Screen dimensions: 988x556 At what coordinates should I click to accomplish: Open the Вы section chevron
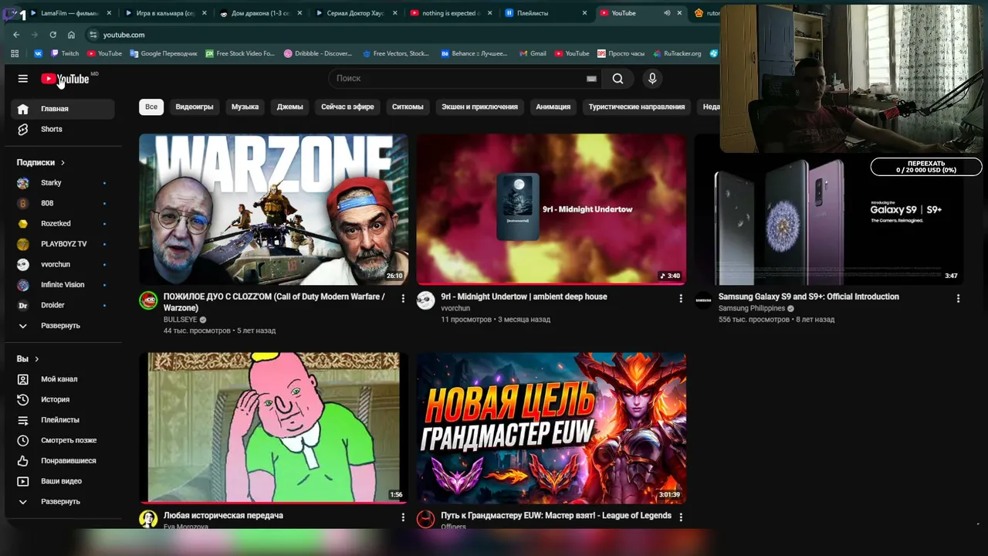coord(36,359)
